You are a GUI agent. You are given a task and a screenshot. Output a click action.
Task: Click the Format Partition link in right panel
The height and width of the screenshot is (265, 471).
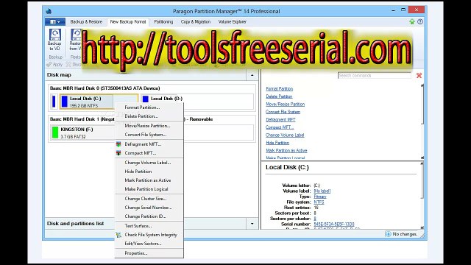(x=279, y=88)
